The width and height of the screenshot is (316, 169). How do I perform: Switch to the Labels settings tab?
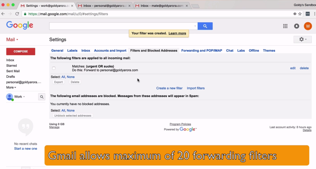coord(72,51)
